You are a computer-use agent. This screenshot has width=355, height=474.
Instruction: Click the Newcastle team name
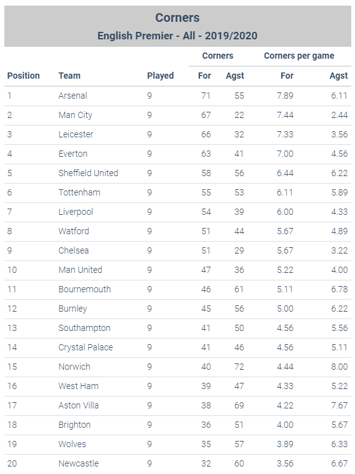(78, 463)
